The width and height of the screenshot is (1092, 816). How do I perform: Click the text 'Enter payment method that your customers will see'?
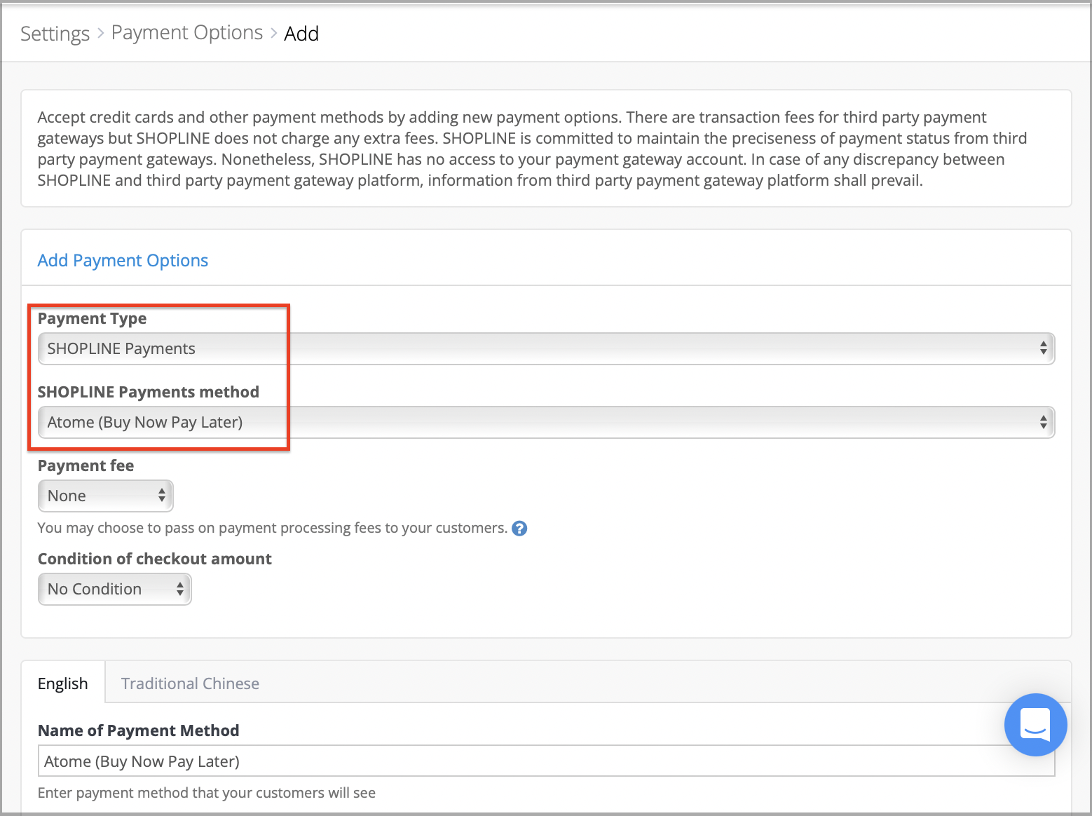point(207,793)
